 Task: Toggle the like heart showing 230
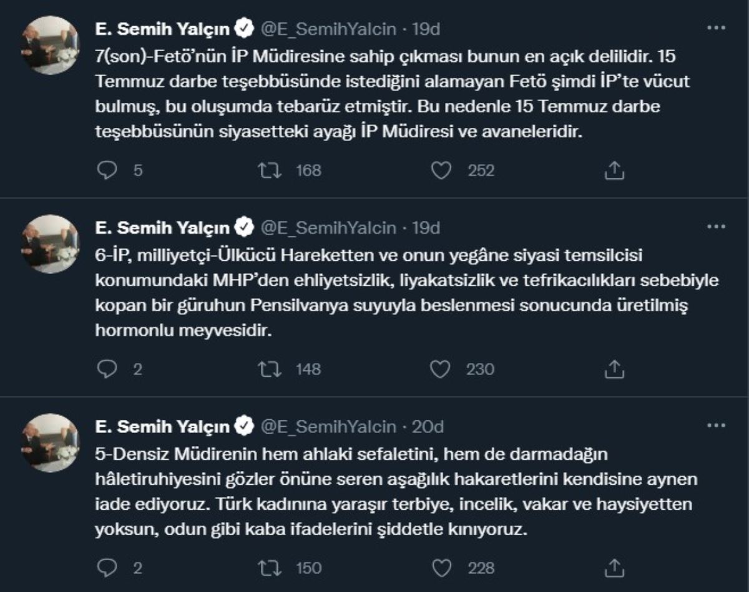click(x=443, y=369)
